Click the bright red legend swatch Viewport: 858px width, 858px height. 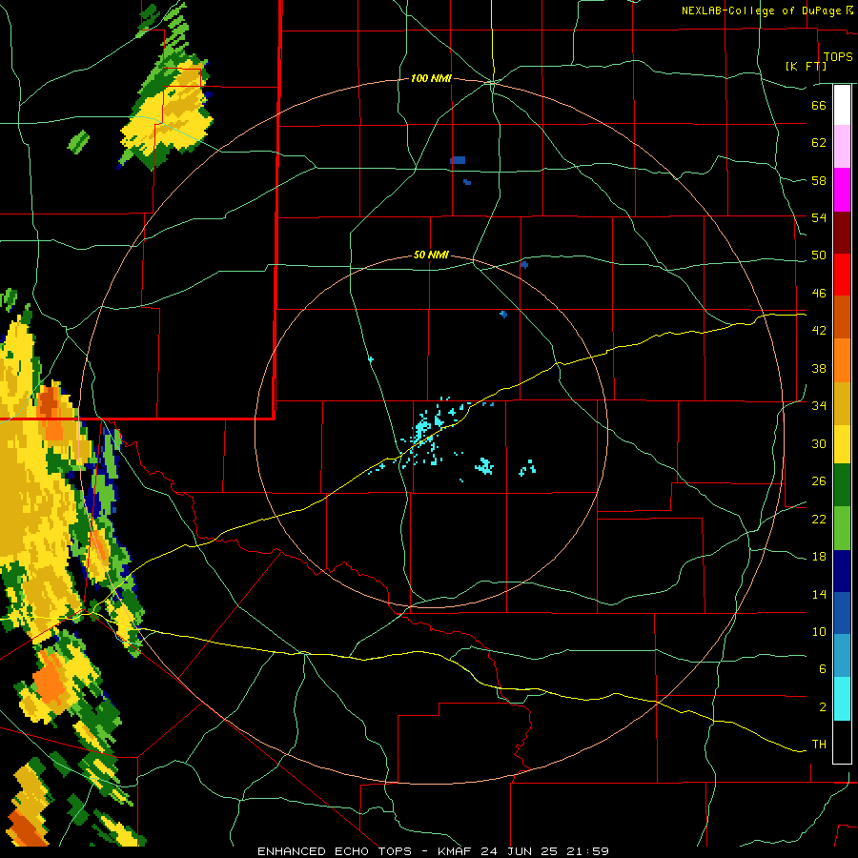coord(842,275)
